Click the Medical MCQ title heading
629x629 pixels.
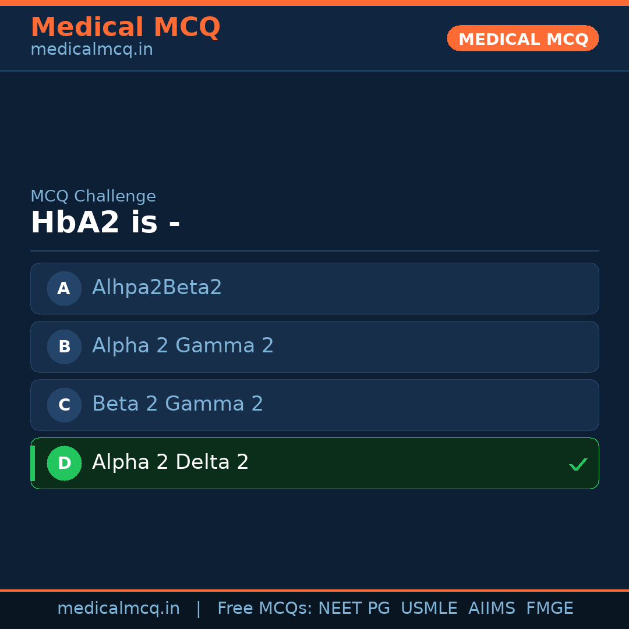coord(125,27)
